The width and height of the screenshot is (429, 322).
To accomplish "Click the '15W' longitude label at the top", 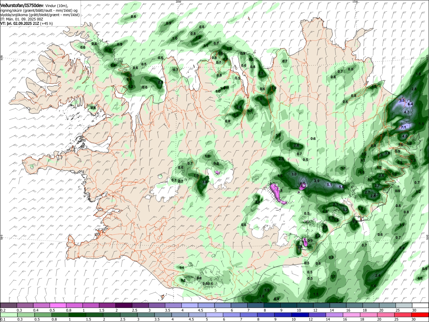I will tap(355, 2).
